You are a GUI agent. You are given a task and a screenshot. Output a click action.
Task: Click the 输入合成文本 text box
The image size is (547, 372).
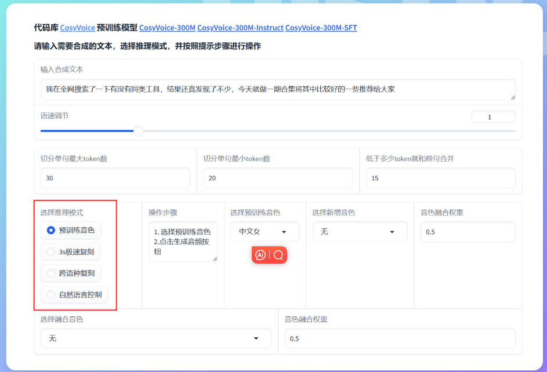(x=278, y=89)
